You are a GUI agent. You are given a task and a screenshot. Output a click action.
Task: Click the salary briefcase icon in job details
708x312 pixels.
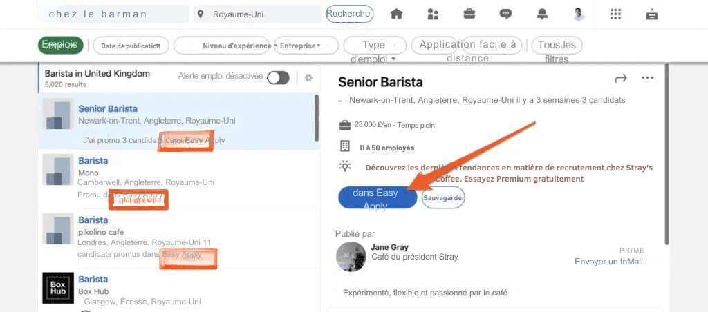pos(344,124)
